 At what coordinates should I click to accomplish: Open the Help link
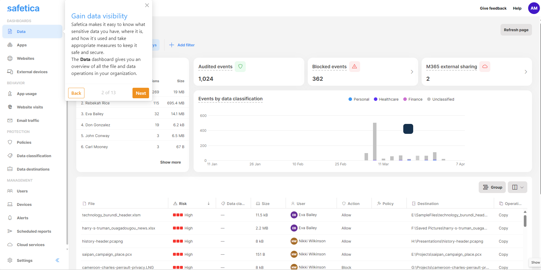517,8
